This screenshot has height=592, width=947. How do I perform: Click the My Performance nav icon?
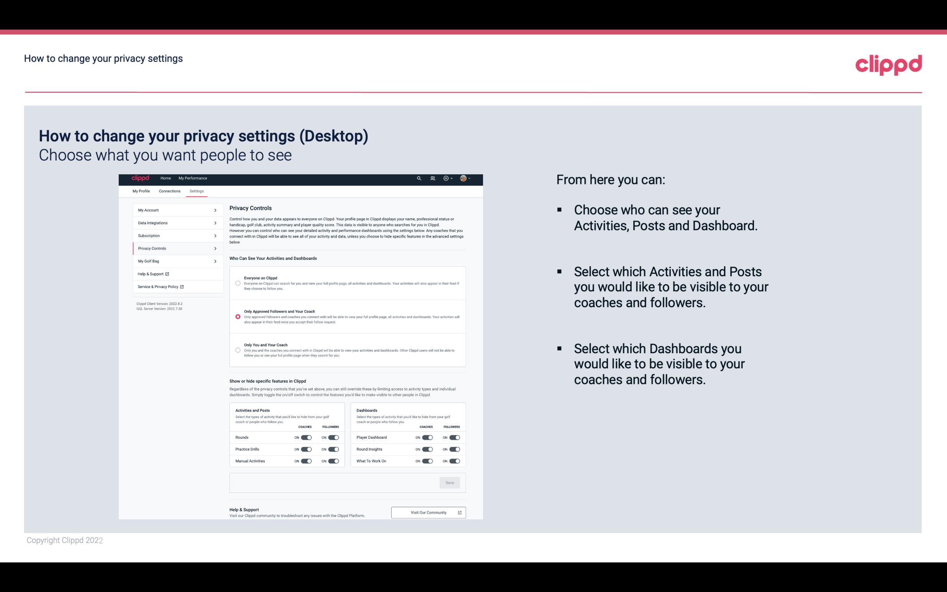click(x=193, y=178)
